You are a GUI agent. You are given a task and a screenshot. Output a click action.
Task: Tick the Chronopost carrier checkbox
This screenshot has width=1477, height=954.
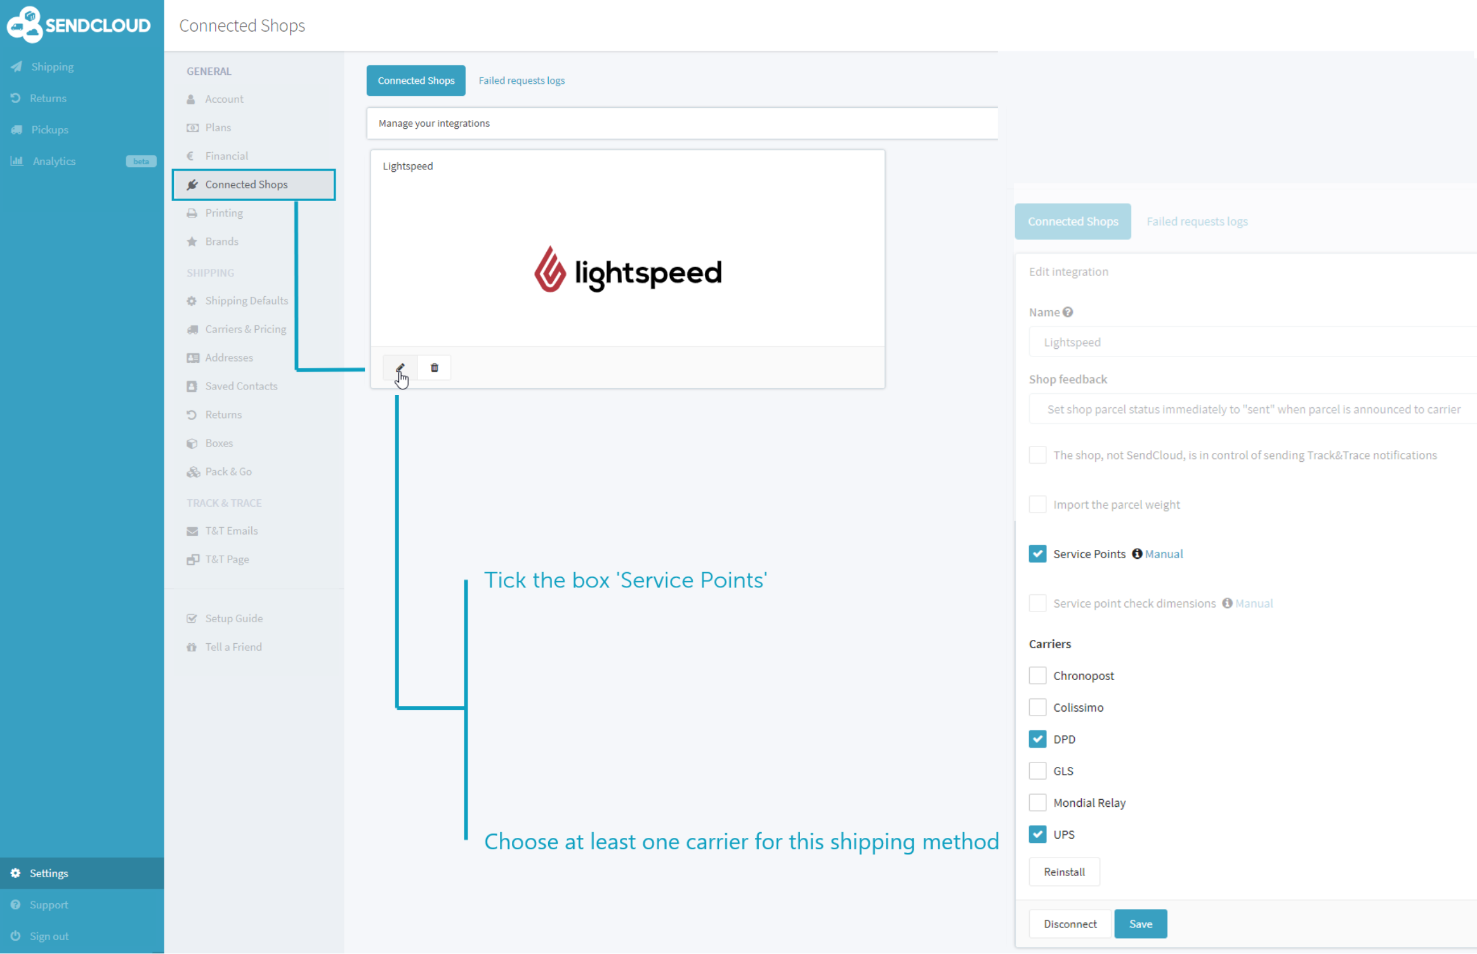click(1037, 676)
